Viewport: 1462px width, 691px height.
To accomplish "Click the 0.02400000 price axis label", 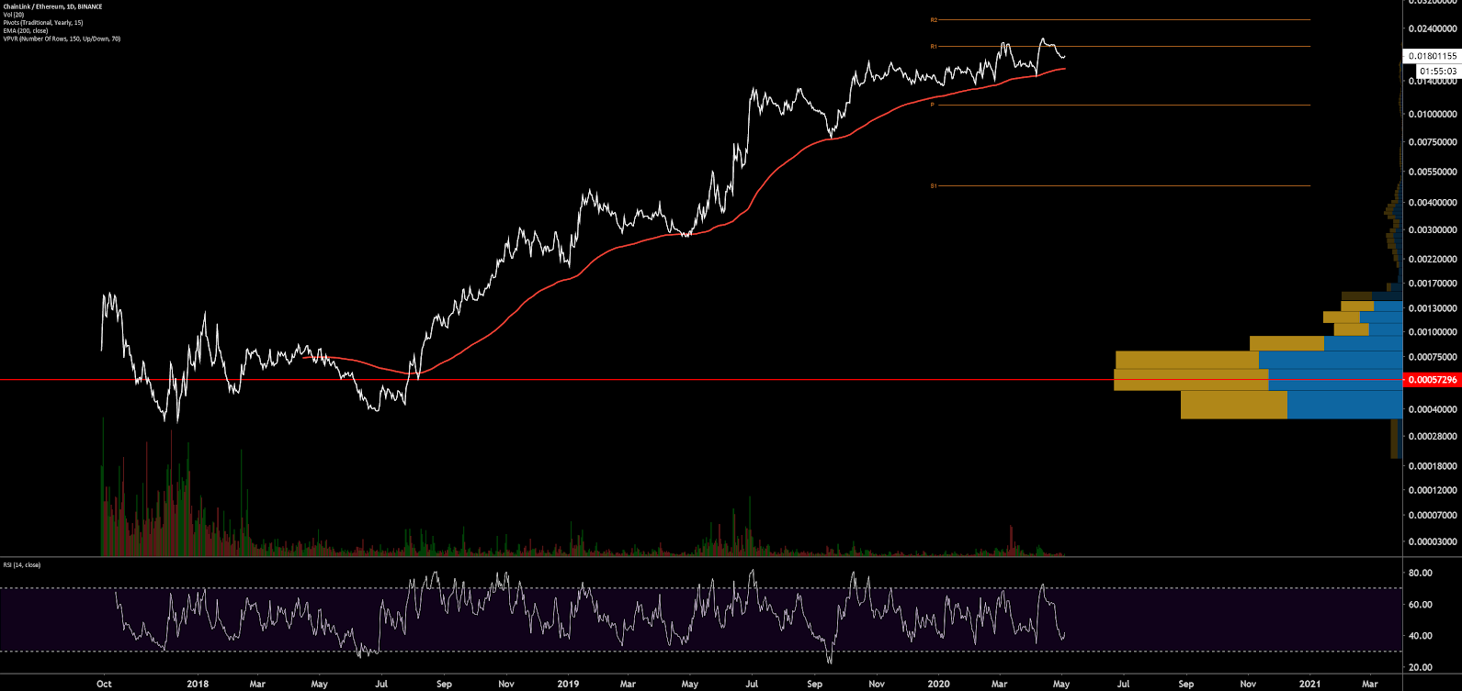I will tap(1432, 28).
